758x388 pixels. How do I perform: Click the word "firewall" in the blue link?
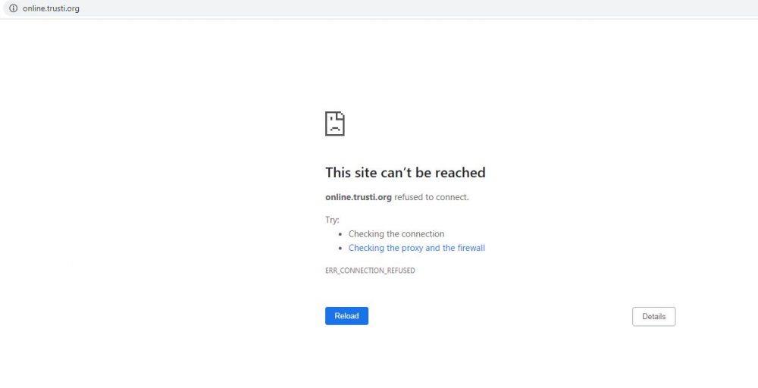pos(471,248)
